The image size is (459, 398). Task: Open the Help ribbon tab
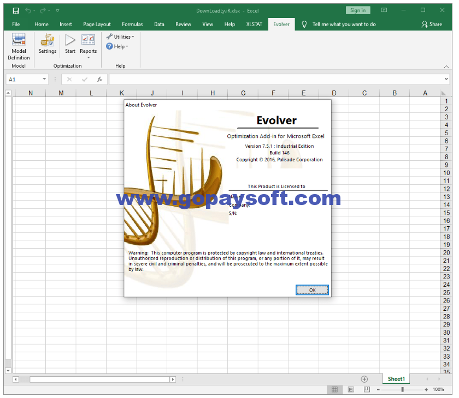click(229, 24)
